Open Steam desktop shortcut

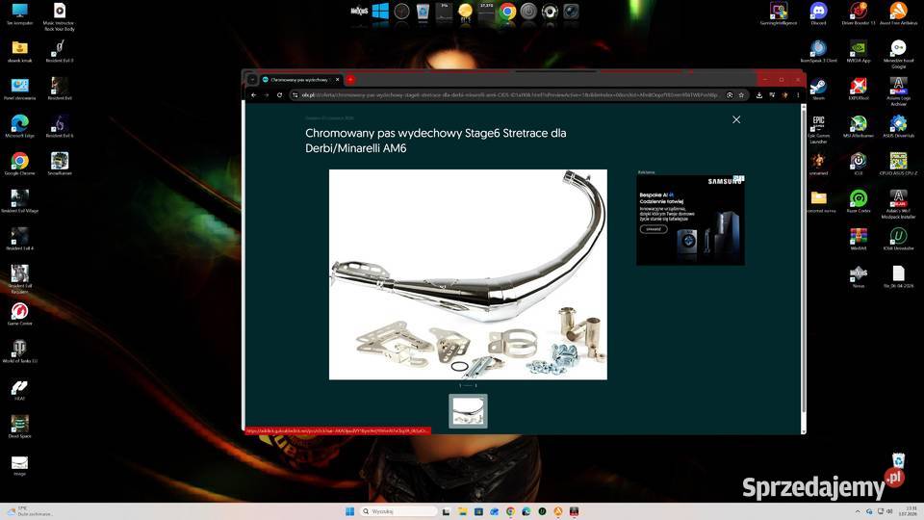(818, 89)
